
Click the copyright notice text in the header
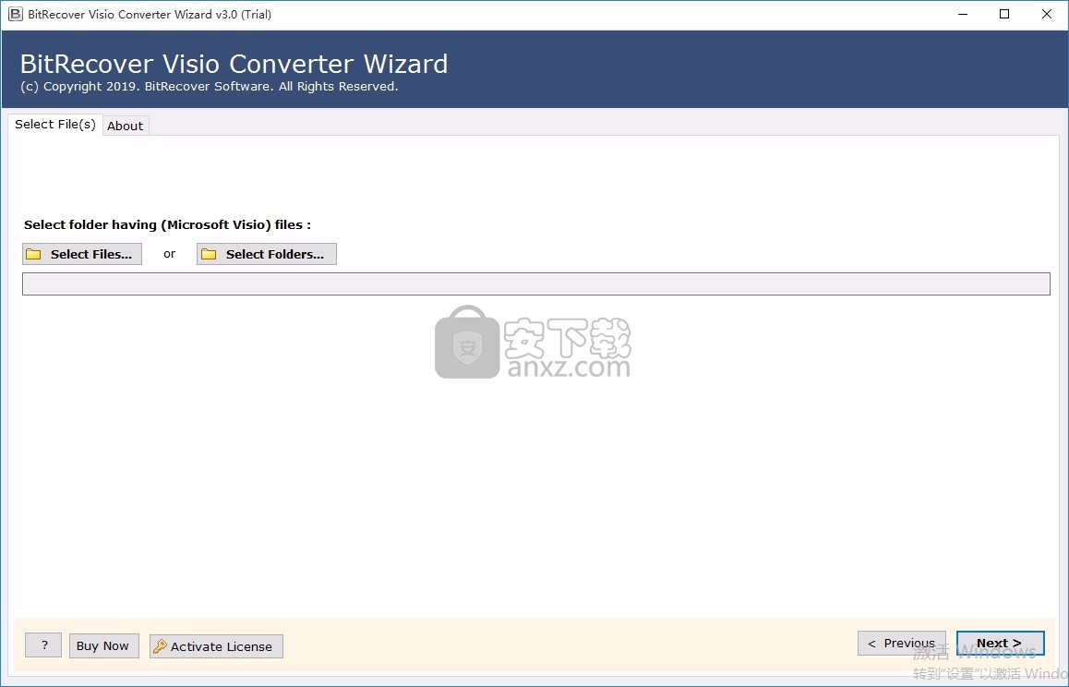(210, 87)
